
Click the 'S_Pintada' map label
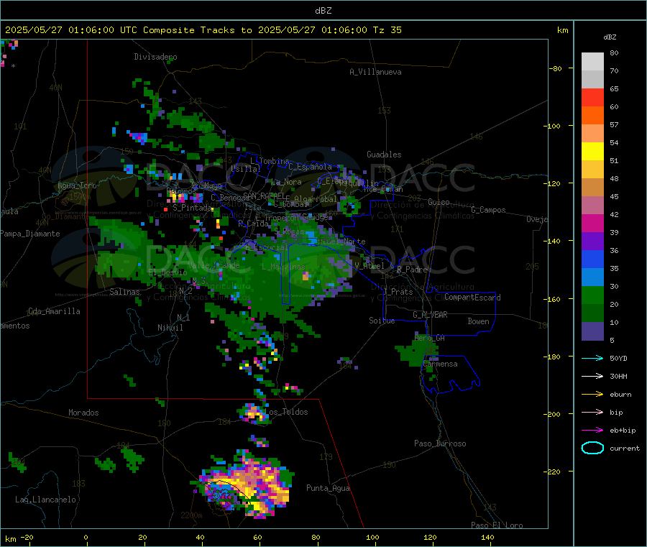pos(192,208)
